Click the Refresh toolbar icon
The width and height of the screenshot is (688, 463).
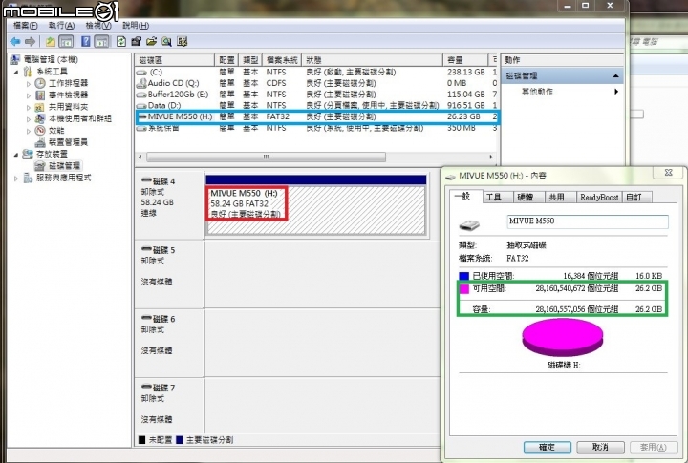coord(121,42)
